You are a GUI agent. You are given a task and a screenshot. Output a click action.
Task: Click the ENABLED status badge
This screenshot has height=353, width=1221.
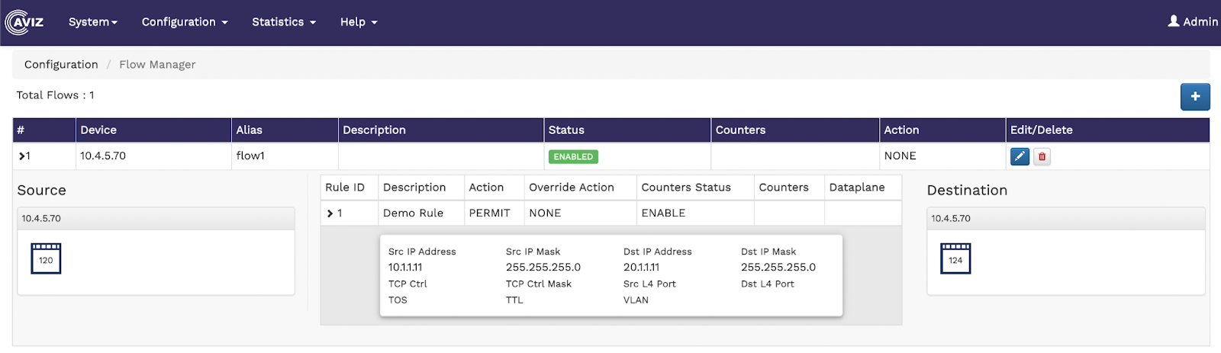pyautogui.click(x=573, y=157)
